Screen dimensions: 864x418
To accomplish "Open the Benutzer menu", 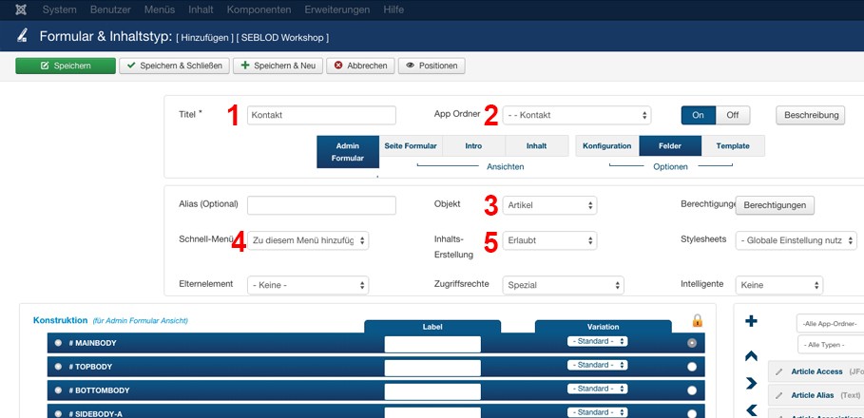I will coord(110,9).
